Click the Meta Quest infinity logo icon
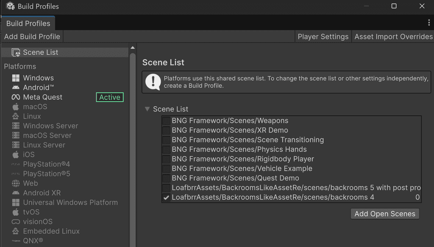The height and width of the screenshot is (247, 434). coord(16,97)
